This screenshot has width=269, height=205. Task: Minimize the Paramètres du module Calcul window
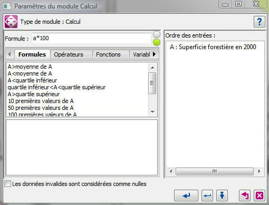pyautogui.click(x=225, y=4)
